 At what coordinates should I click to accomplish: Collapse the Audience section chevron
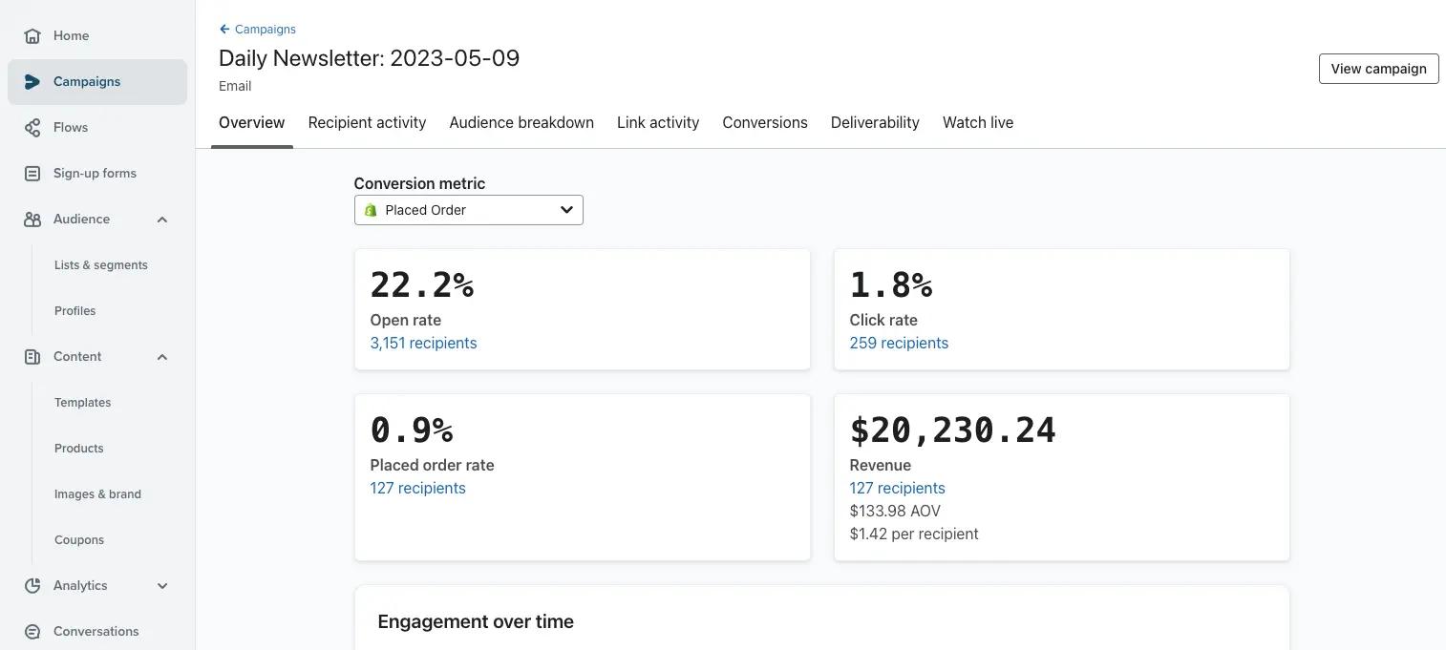pos(161,219)
